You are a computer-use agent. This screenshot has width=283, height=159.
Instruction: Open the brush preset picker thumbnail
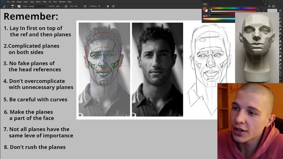click(12, 6)
